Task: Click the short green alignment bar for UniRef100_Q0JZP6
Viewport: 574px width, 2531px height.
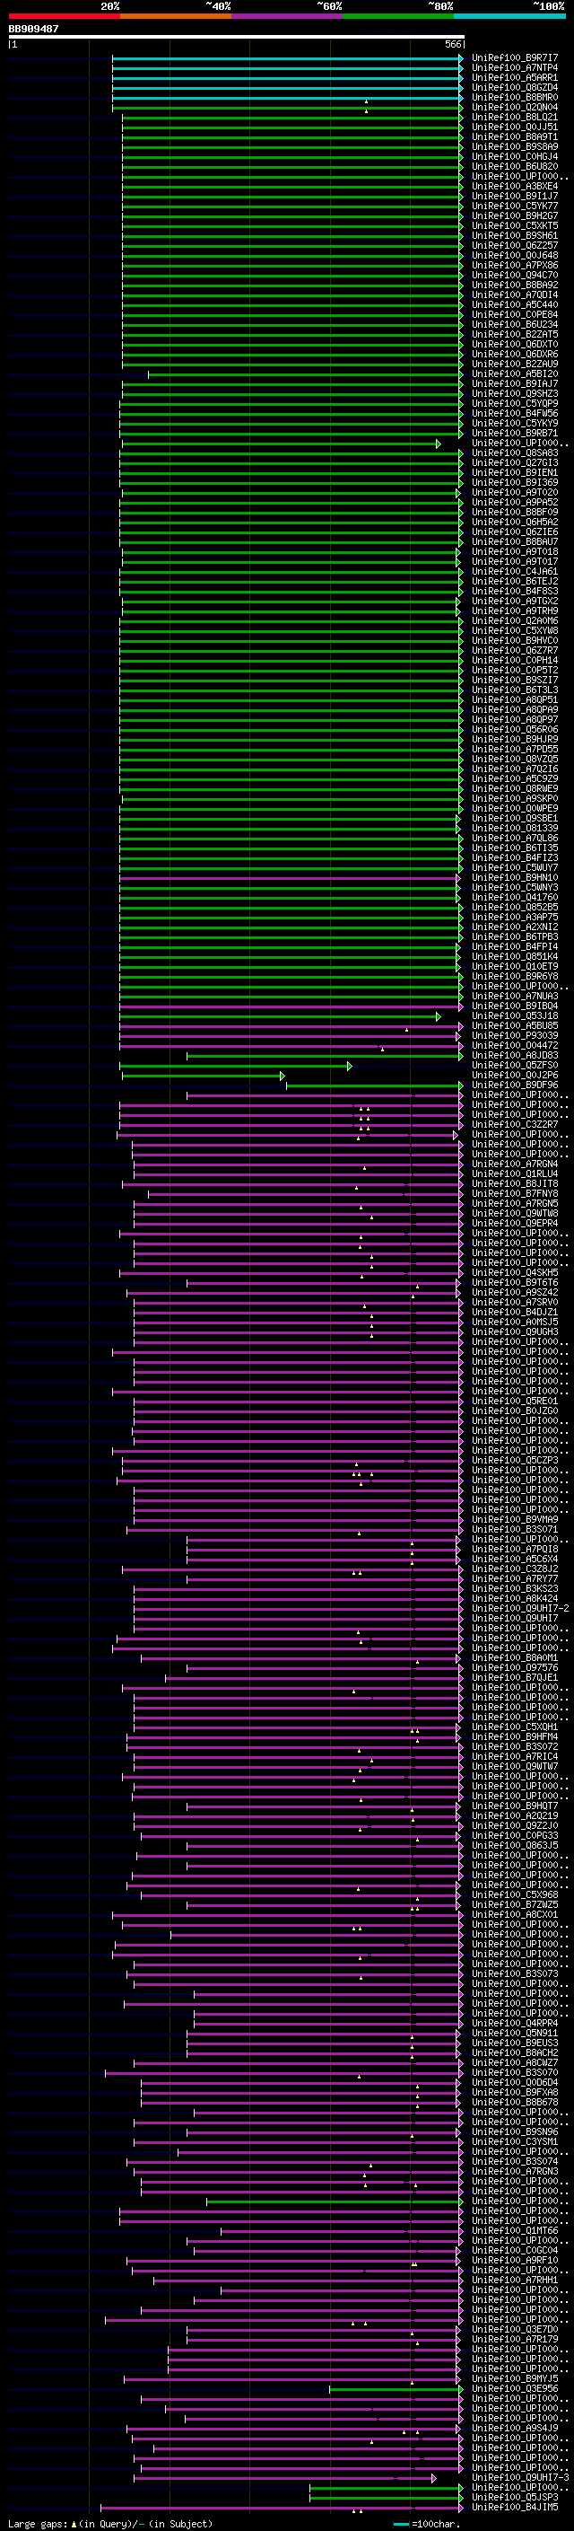Action: coord(203,1076)
